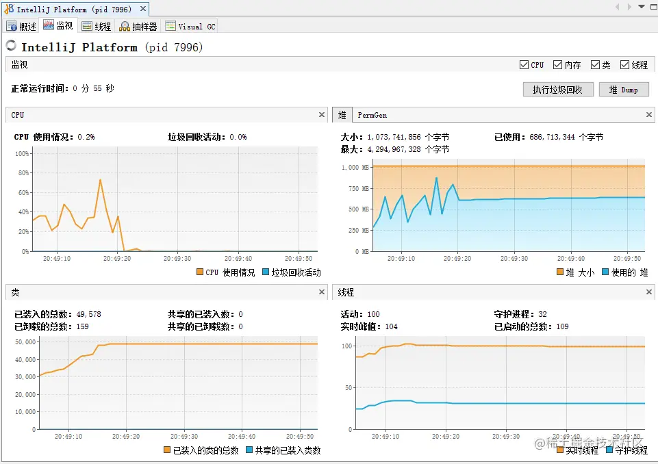This screenshot has height=464, width=658.
Task: Select the 堆 heap sub-tab
Action: pos(342,115)
